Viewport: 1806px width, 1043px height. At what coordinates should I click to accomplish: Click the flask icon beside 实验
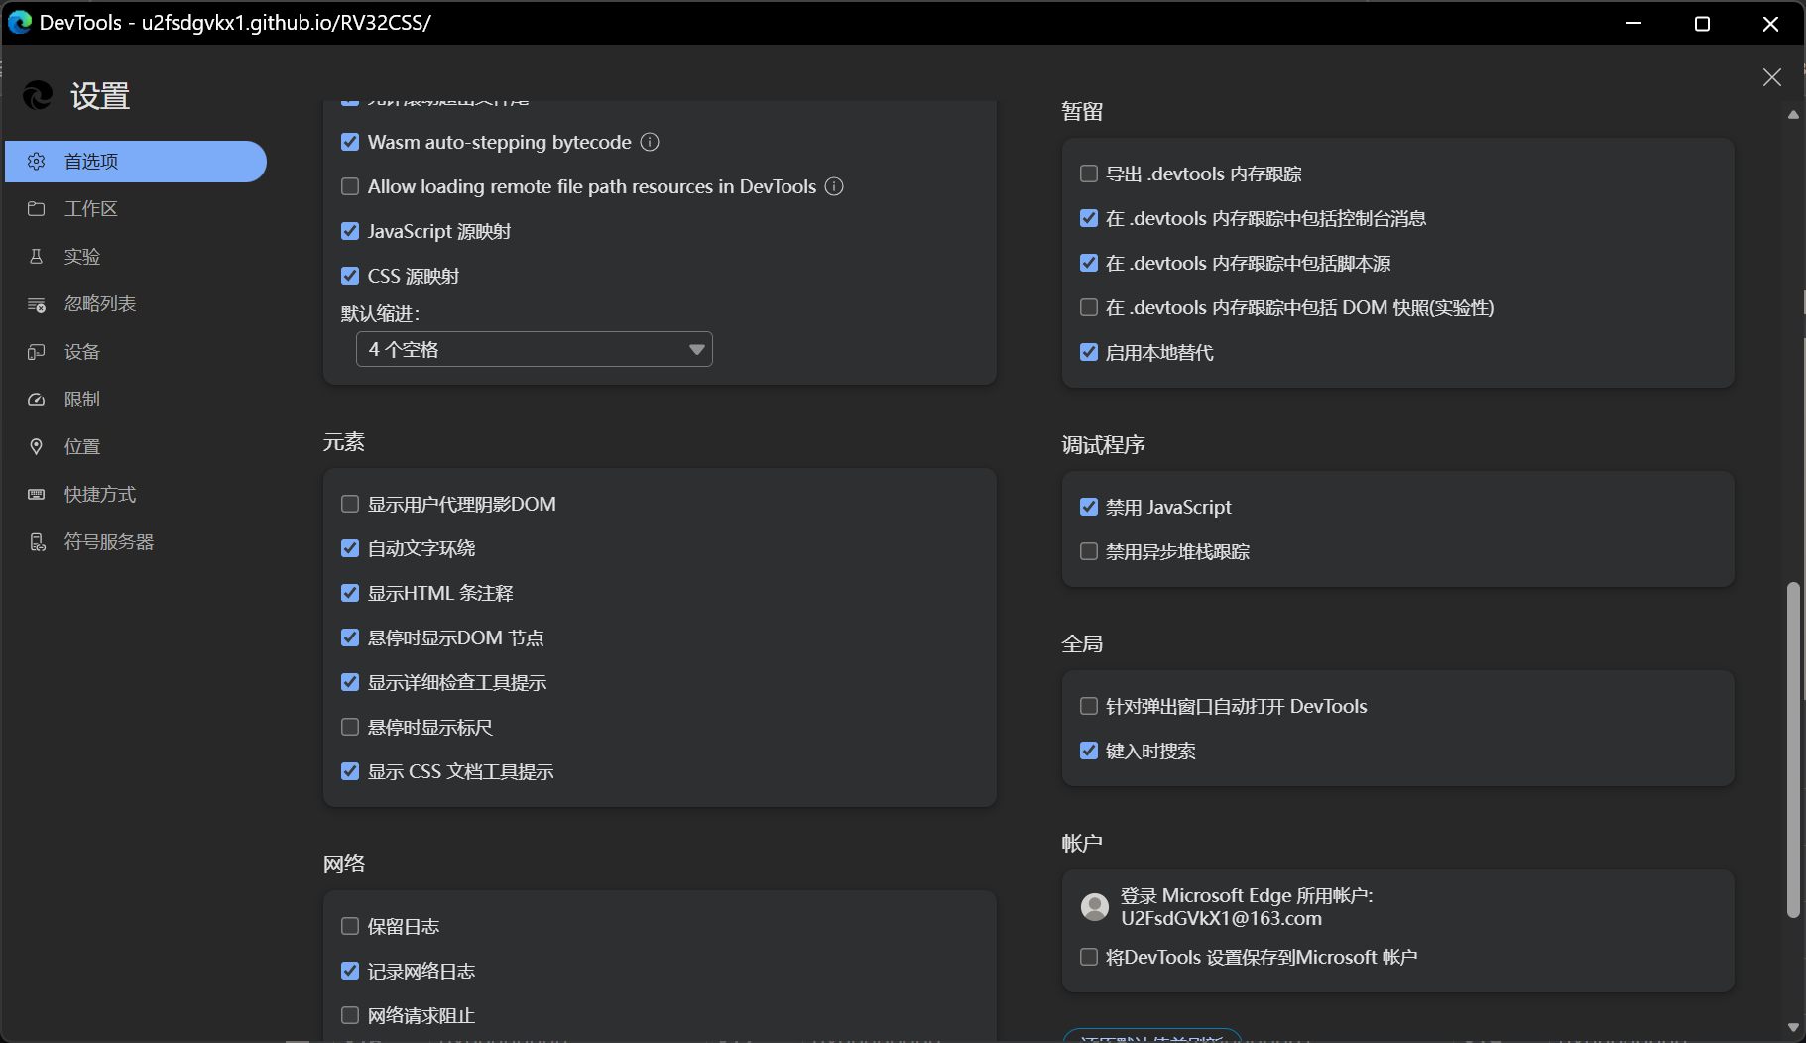[x=37, y=257]
